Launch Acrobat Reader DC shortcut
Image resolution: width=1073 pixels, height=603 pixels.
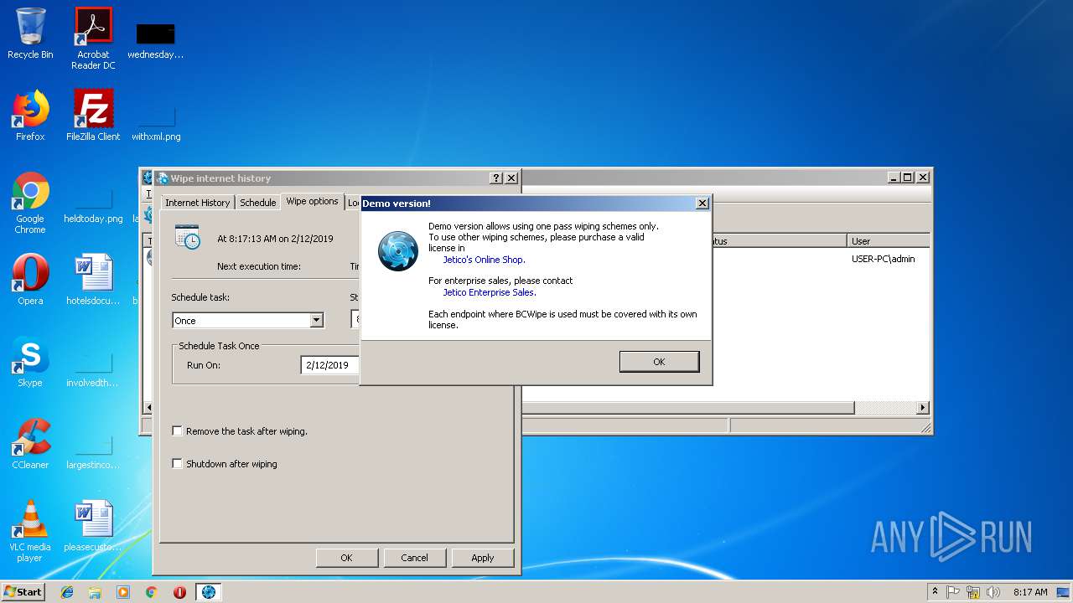[93, 38]
